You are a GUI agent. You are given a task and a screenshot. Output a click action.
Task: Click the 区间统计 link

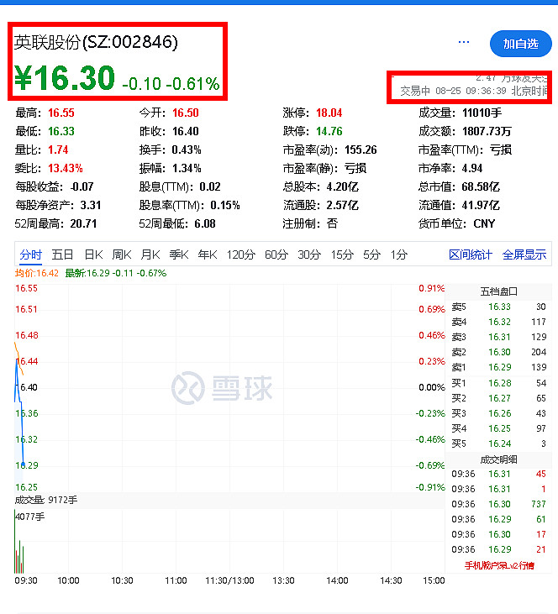click(x=471, y=255)
